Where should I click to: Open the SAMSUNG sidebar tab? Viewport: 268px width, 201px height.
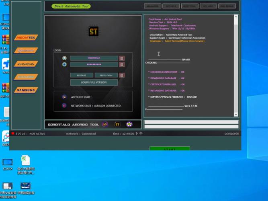click(x=26, y=90)
